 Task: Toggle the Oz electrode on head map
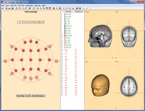point(31,78)
